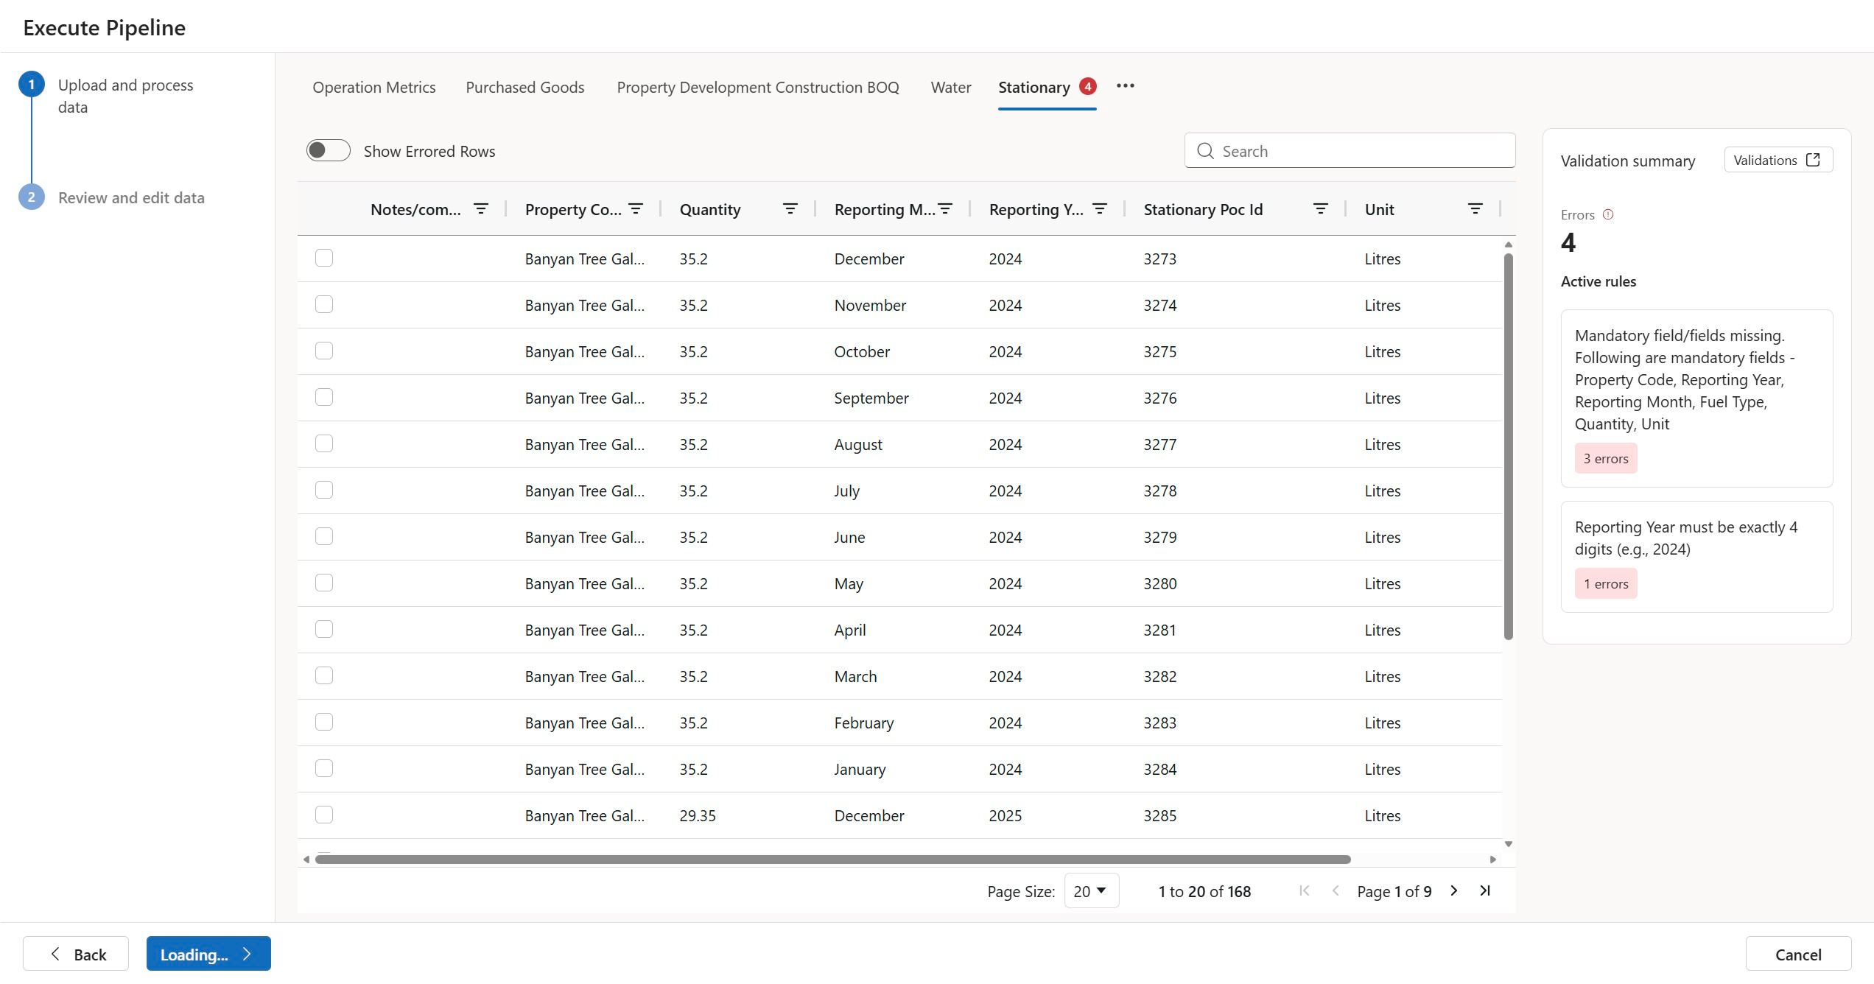Image resolution: width=1874 pixels, height=984 pixels.
Task: Click the Search input field
Action: click(1350, 151)
